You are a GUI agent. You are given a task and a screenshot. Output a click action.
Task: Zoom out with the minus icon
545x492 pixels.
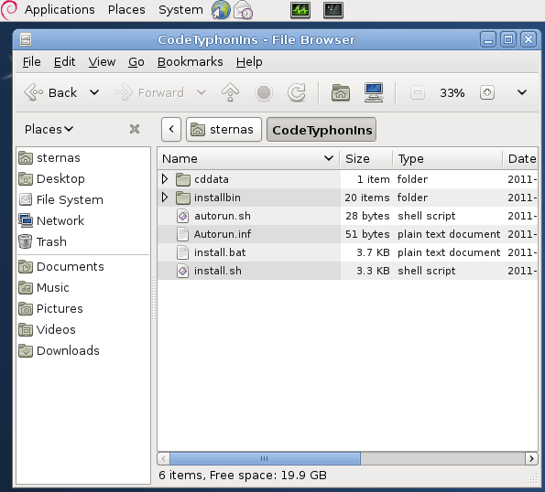click(x=418, y=92)
